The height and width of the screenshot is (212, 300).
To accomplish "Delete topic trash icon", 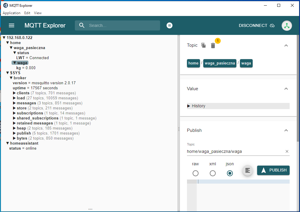I will pos(213,46).
